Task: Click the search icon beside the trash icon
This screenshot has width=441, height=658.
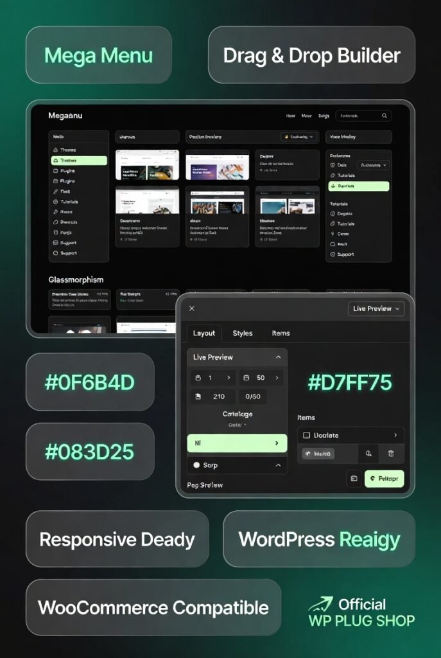Action: (368, 454)
